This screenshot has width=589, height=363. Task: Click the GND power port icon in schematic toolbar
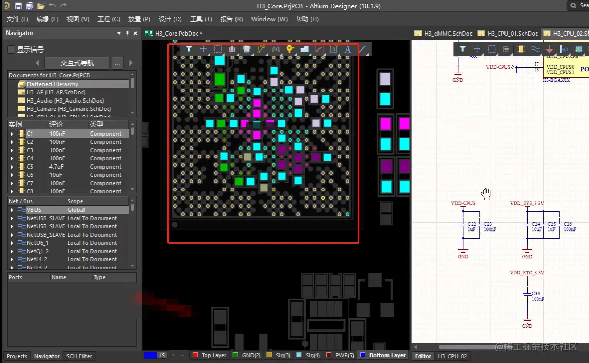(550, 49)
